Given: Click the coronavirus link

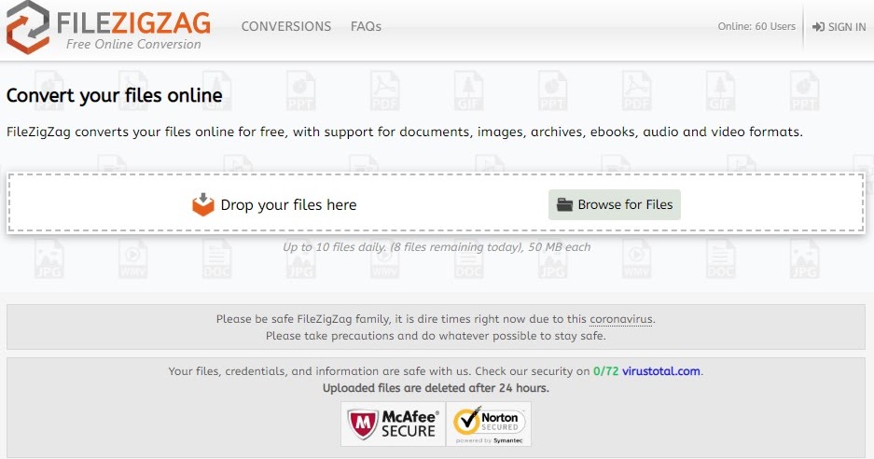Looking at the screenshot, I should pos(621,319).
